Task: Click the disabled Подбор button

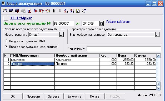Action: click(x=115, y=97)
